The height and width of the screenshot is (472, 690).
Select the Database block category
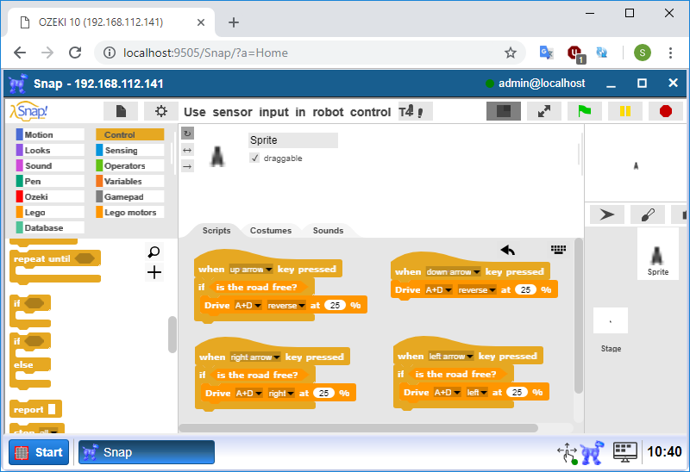50,227
